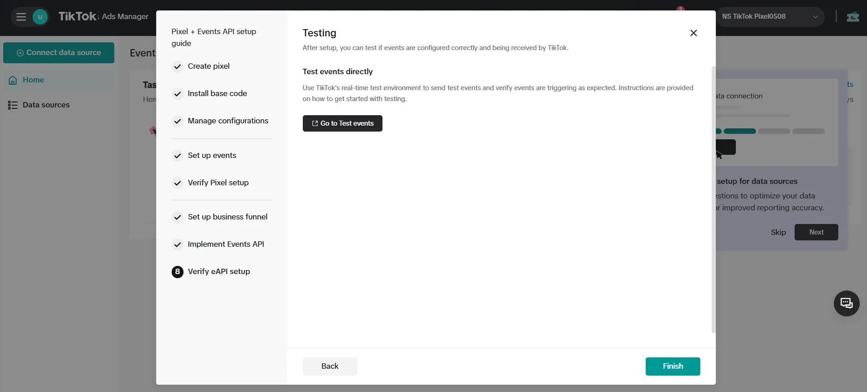867x392 pixels.
Task: Go to the Set up business funnel step
Action: point(227,217)
